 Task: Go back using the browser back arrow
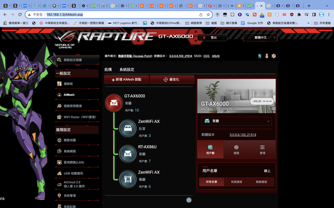tap(5, 14)
